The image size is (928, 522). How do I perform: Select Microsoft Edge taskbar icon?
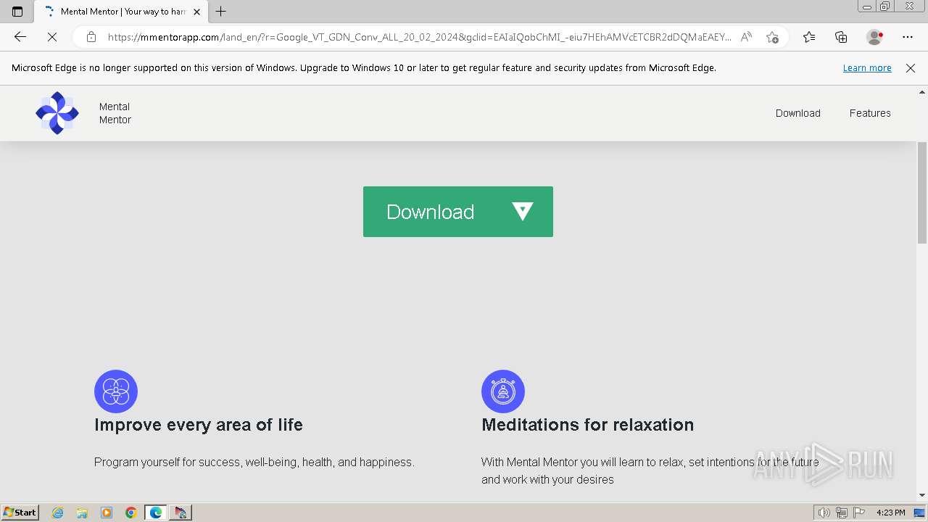pos(156,513)
